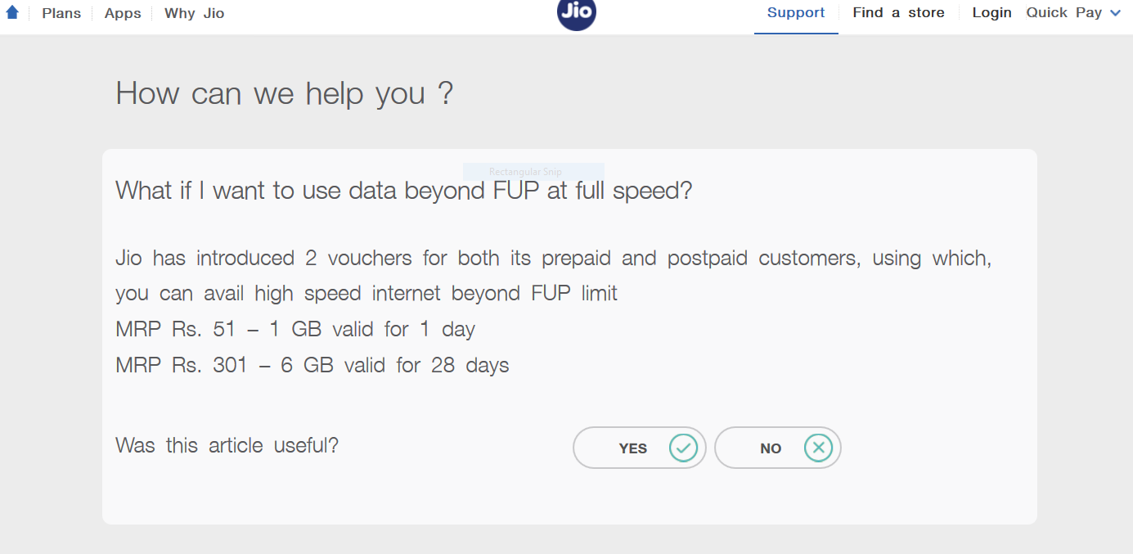Image resolution: width=1133 pixels, height=554 pixels.
Task: Open the Find a store link
Action: pos(898,13)
